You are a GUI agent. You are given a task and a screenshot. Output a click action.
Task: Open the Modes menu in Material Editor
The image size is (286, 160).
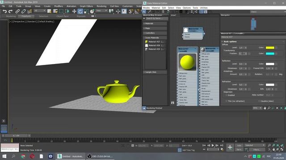[146, 8]
